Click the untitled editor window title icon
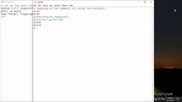The image size is (182, 102). tap(35, 2)
